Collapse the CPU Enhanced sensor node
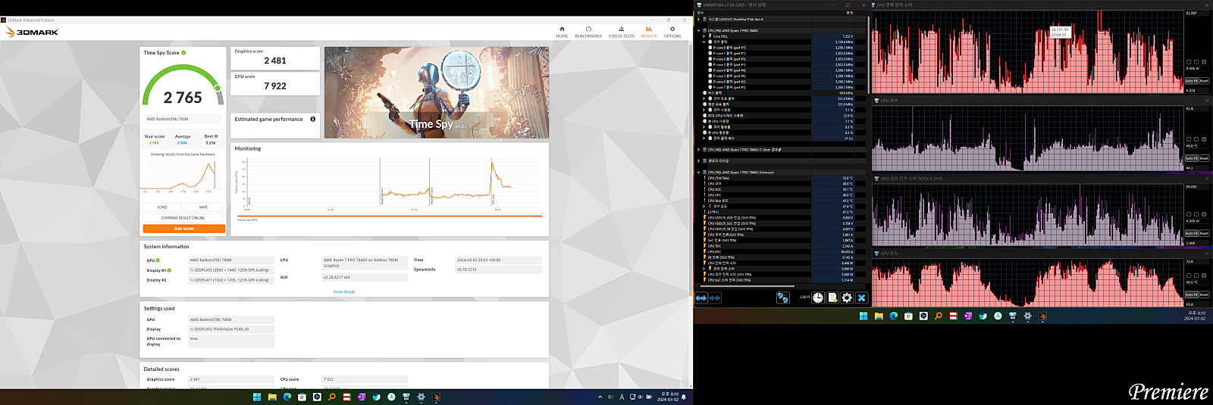Viewport: 1213px width, 405px height. 698,172
